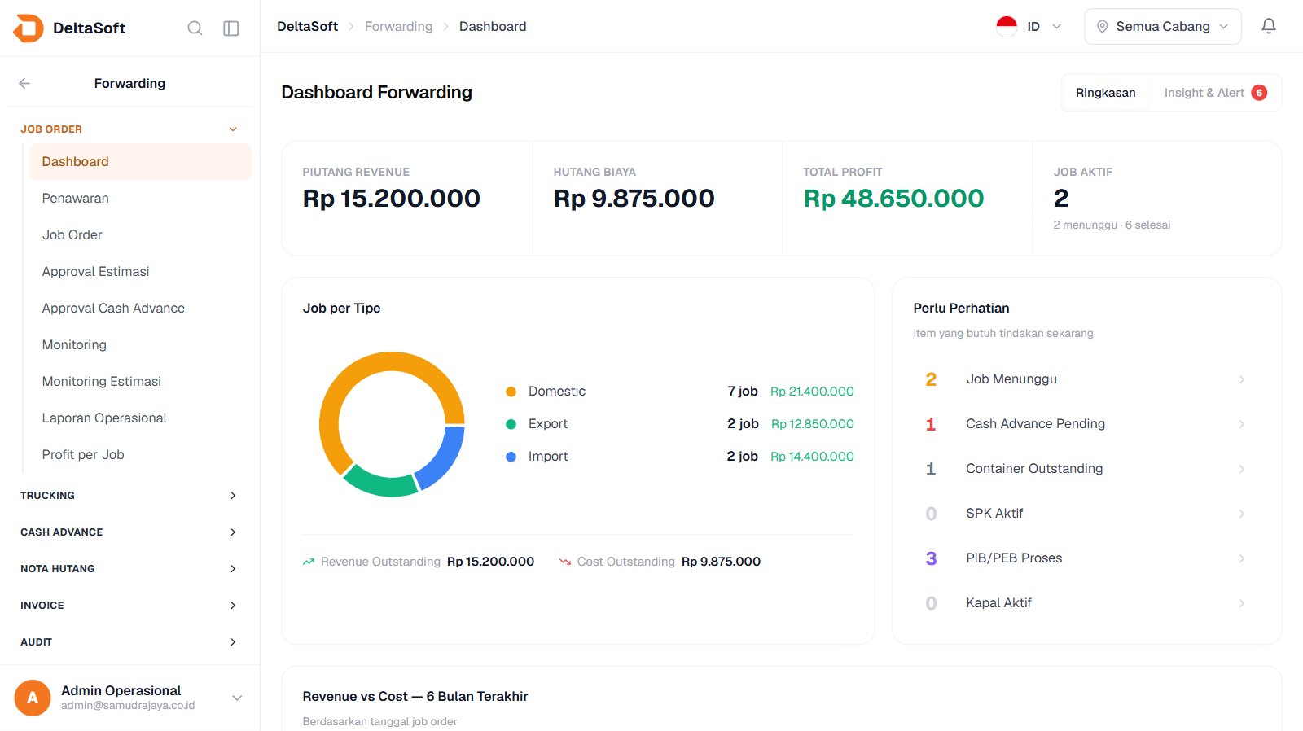Click the 'Revenue vs Cost — 6 Bulan Terakhir' heading
This screenshot has width=1303, height=731.
click(415, 696)
